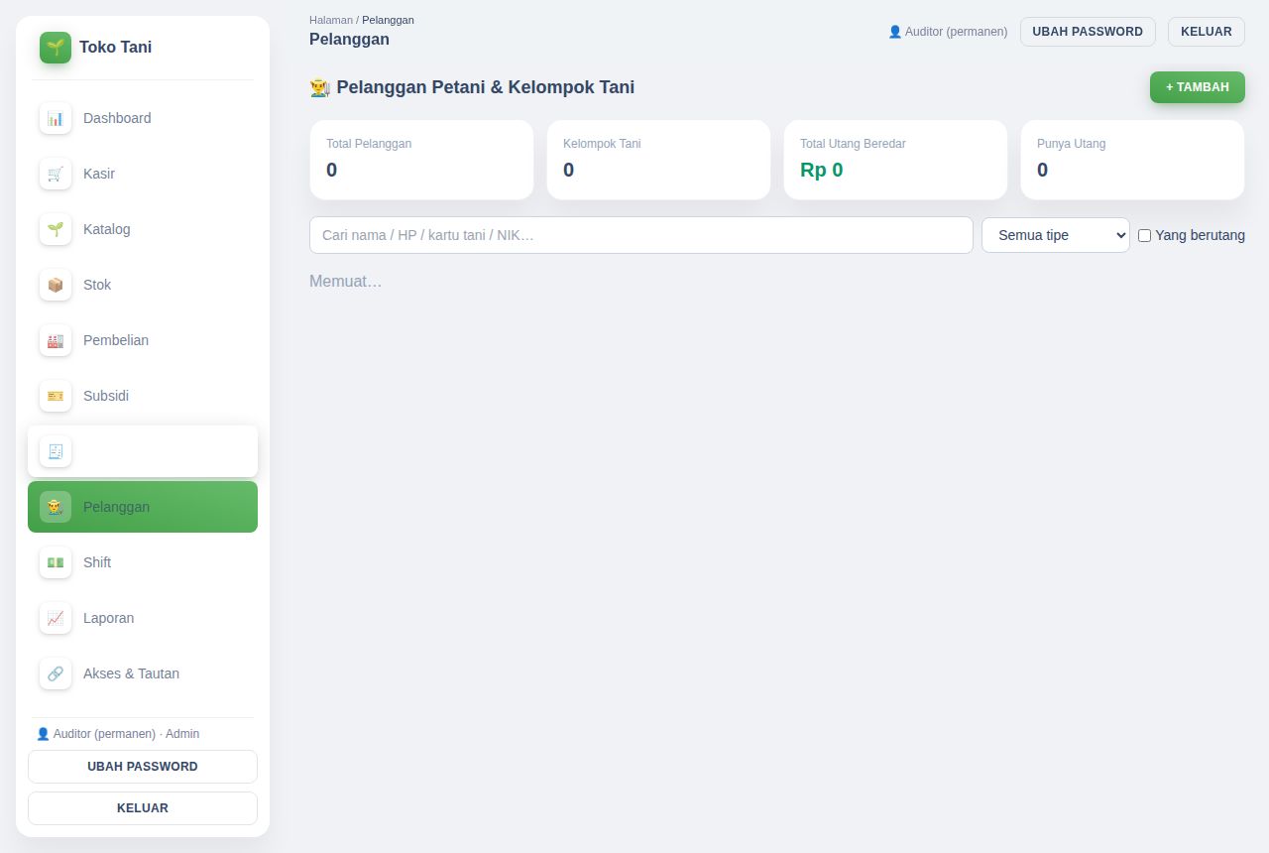
Task: Open the Dashboard chart icon
Action: (56, 118)
